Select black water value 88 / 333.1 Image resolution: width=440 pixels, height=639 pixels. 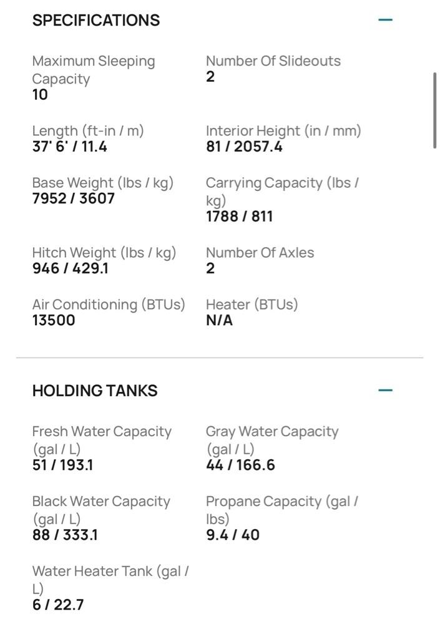click(65, 535)
